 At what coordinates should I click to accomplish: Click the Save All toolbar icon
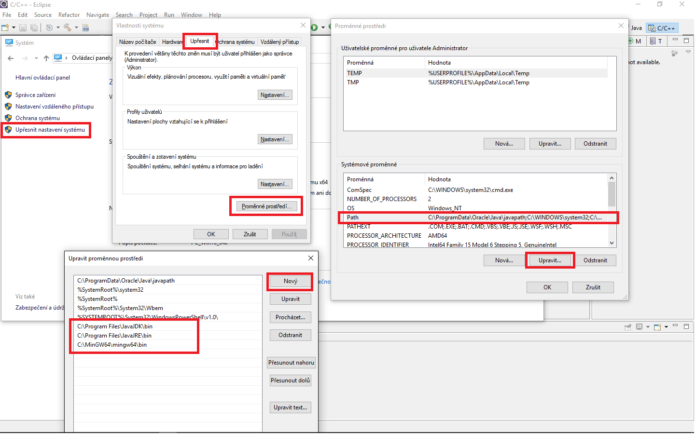[34, 27]
